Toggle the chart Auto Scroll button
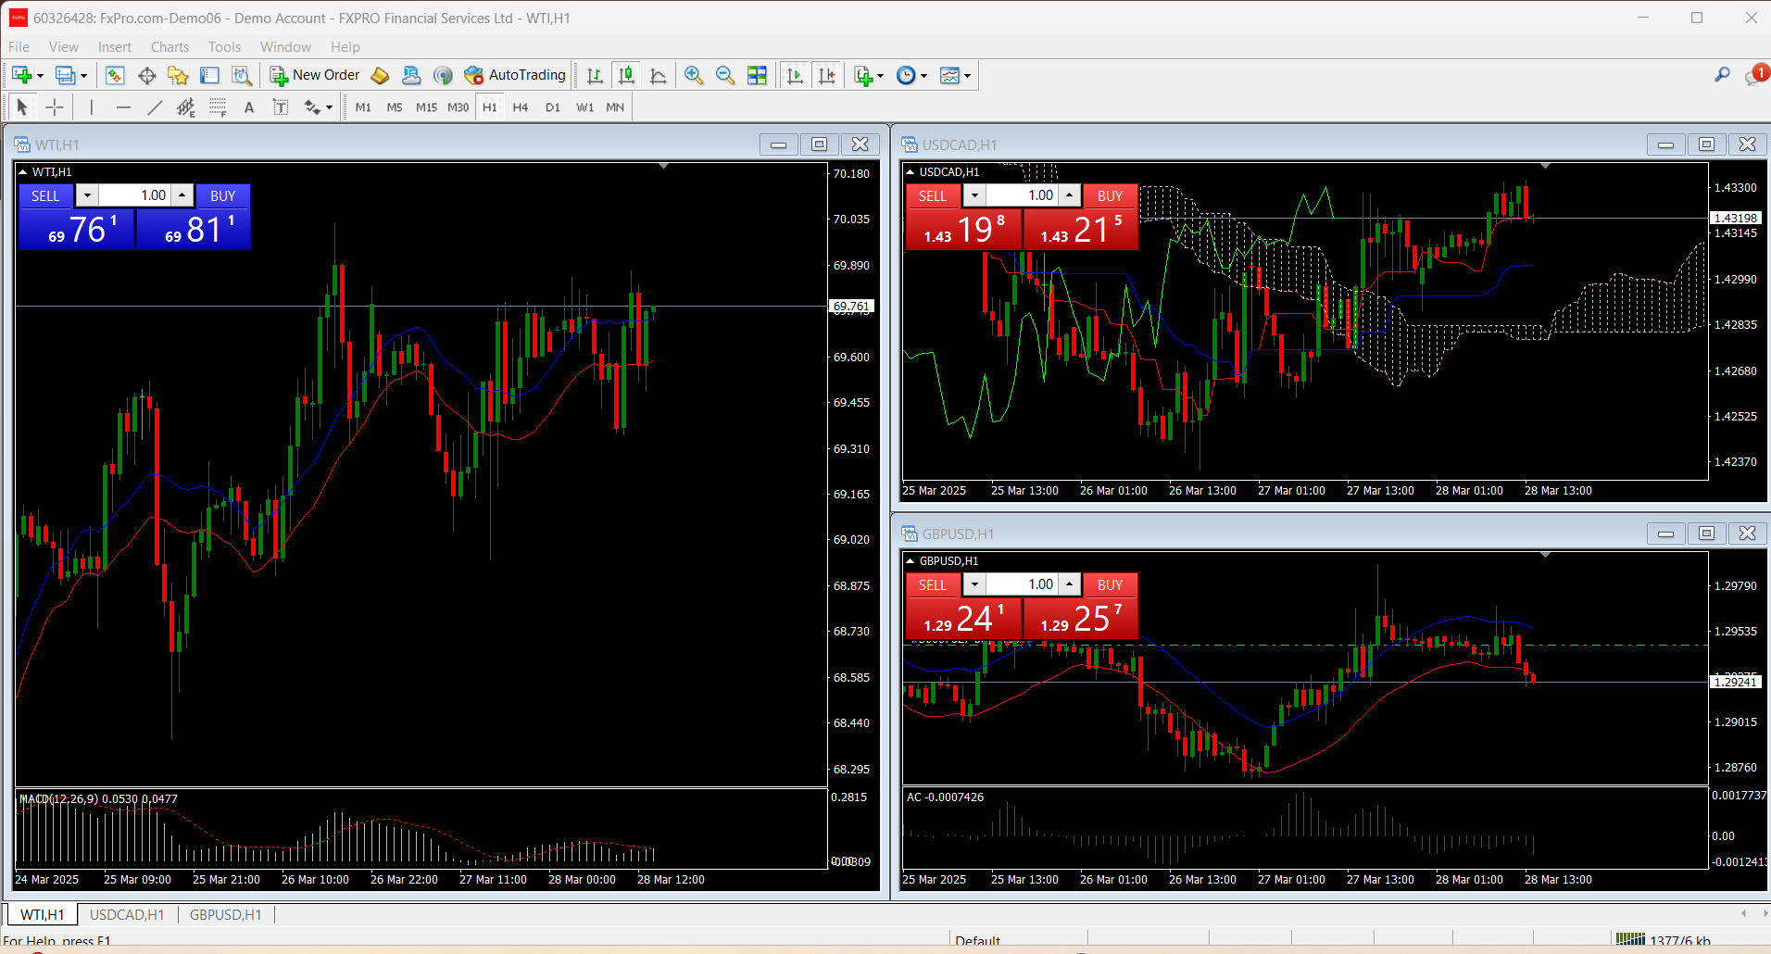Viewport: 1771px width, 954px height. (x=795, y=75)
